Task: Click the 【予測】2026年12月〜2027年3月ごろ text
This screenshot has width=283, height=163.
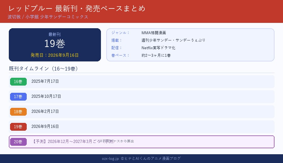Action: coord(66,141)
